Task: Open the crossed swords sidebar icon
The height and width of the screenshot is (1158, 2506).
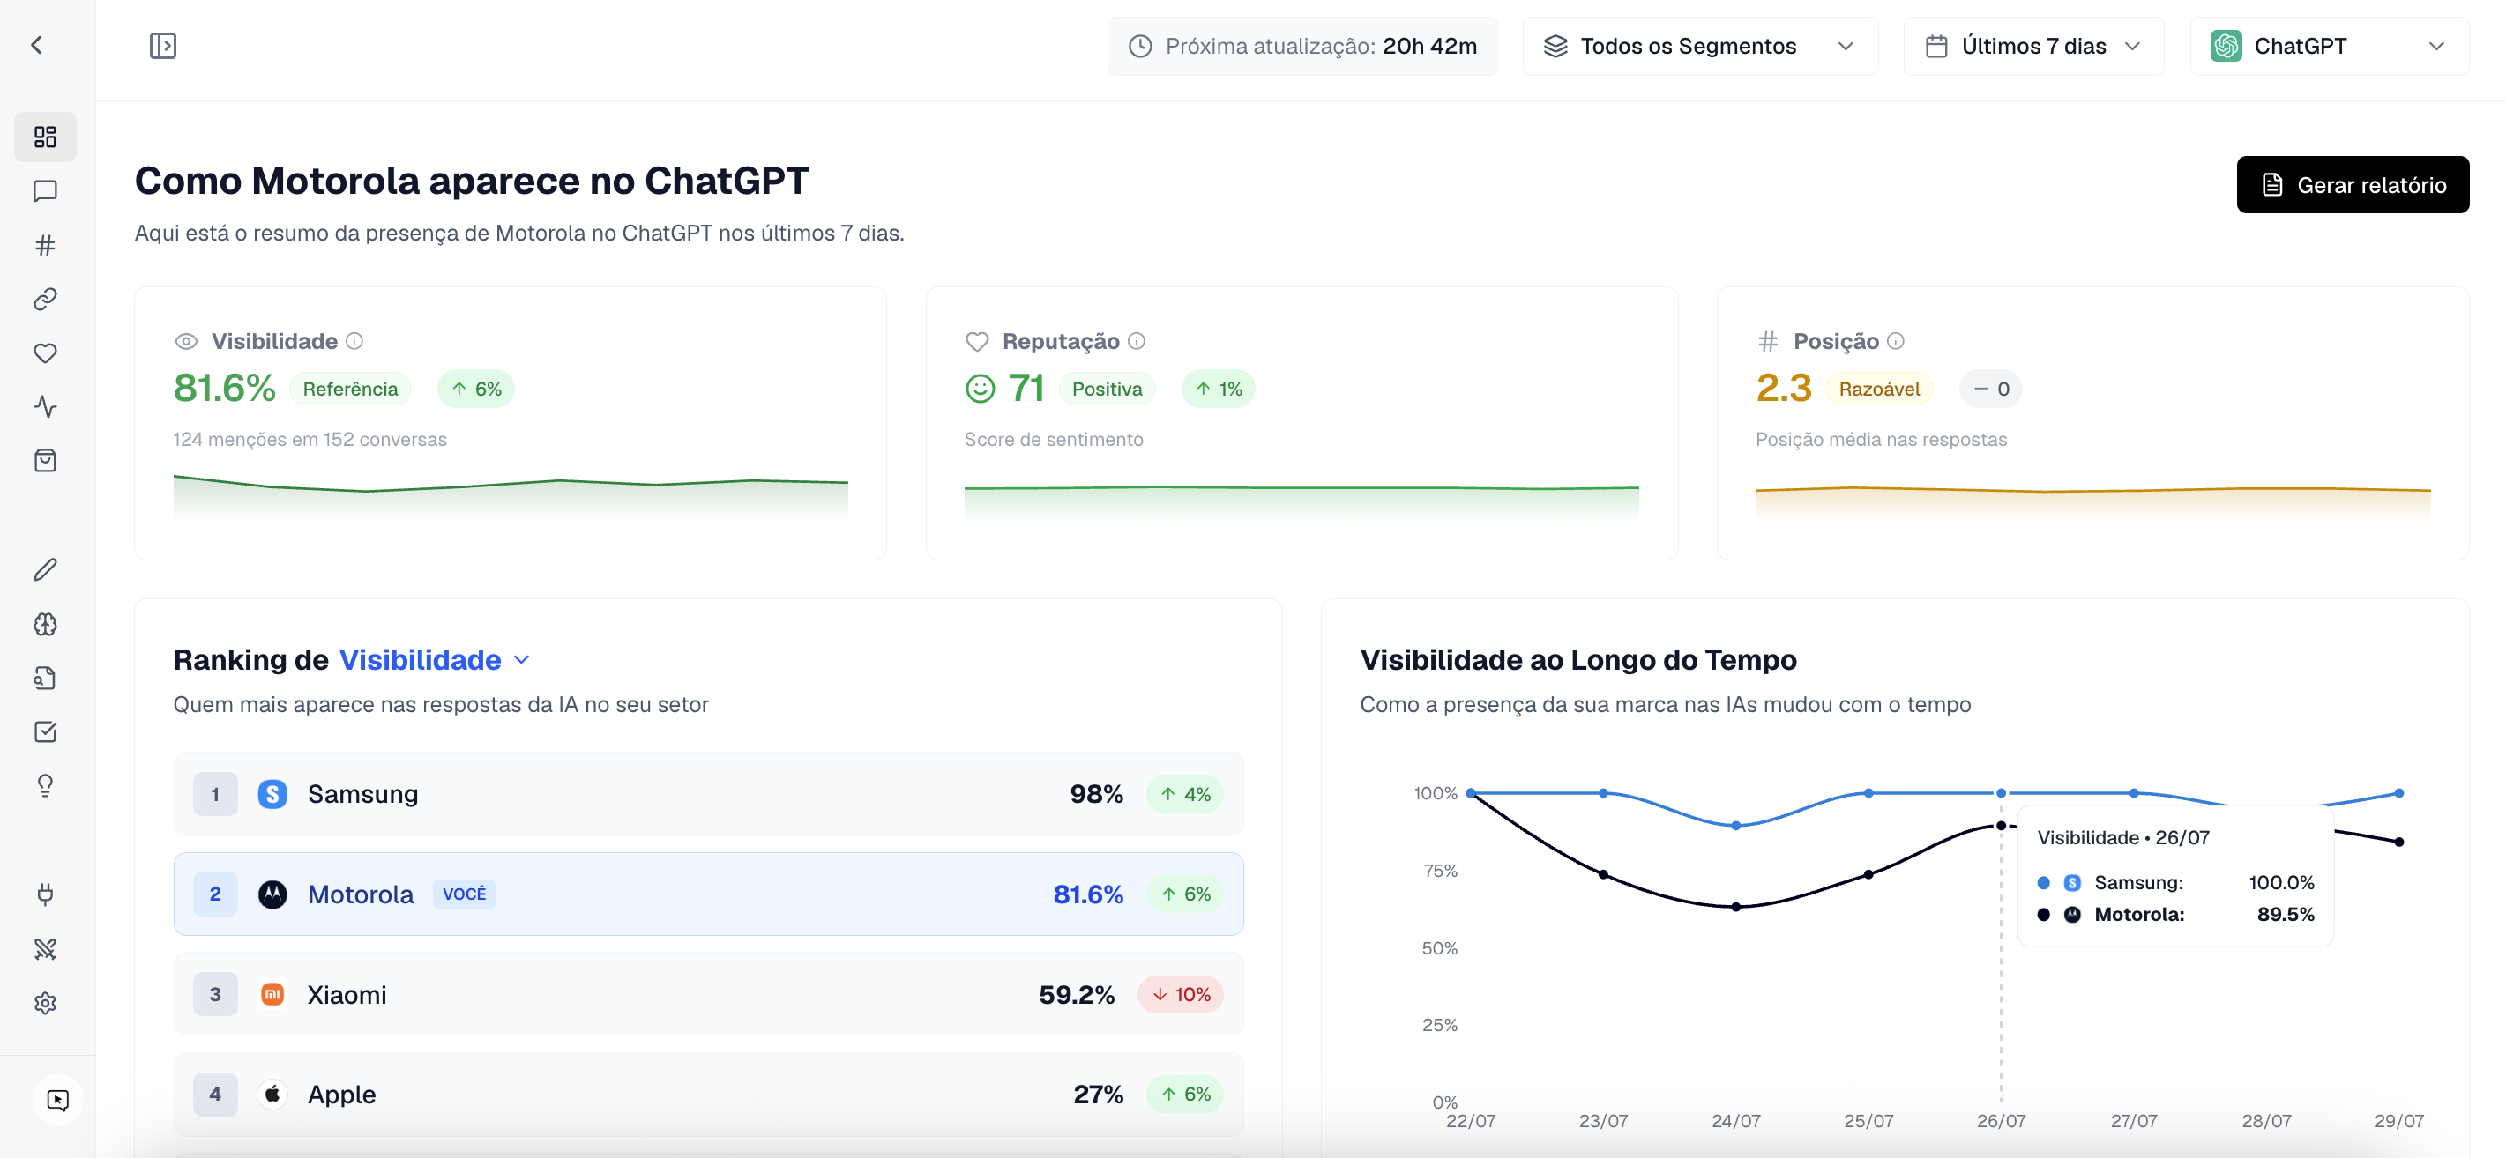Action: (45, 949)
